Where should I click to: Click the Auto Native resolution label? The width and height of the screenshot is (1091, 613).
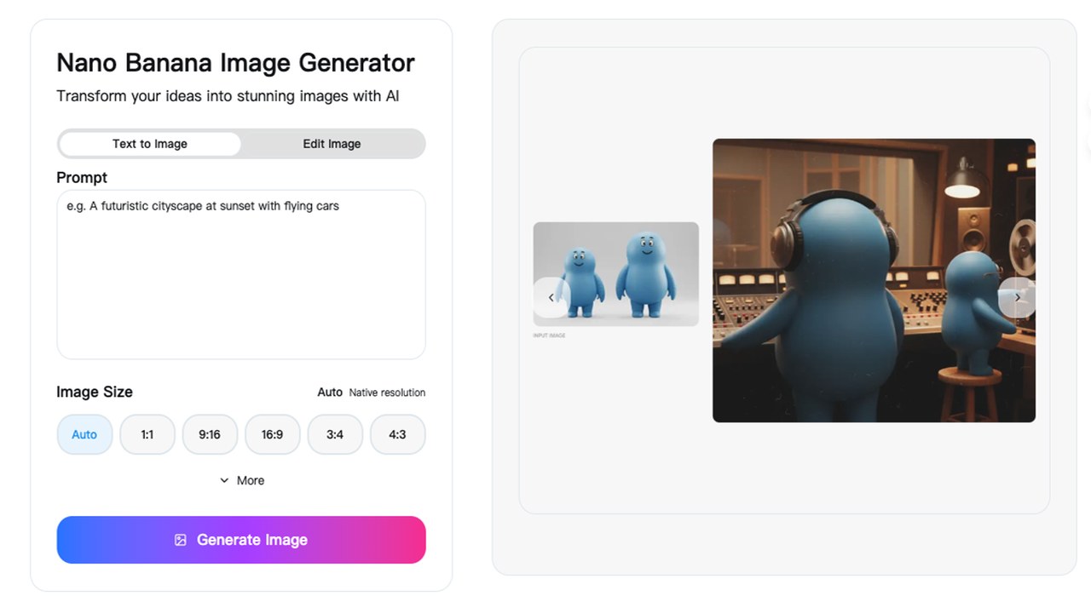pos(371,392)
